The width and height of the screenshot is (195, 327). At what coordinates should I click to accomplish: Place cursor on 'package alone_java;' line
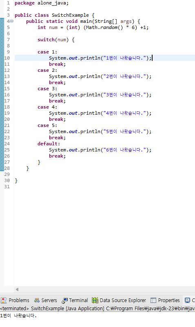point(42,3)
